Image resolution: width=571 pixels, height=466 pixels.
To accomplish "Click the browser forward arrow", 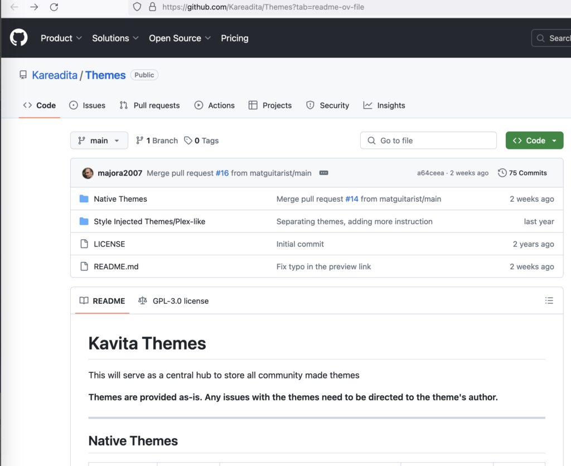I will [x=34, y=7].
